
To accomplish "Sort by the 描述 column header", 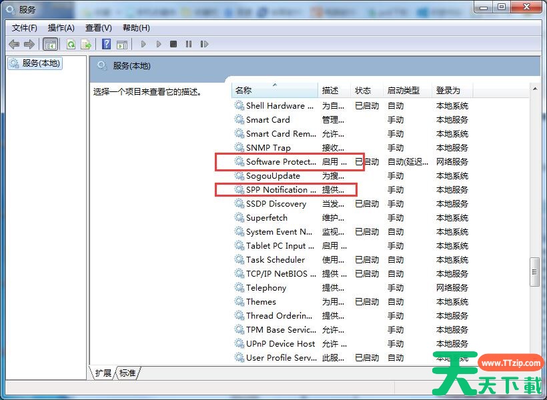I will 334,90.
